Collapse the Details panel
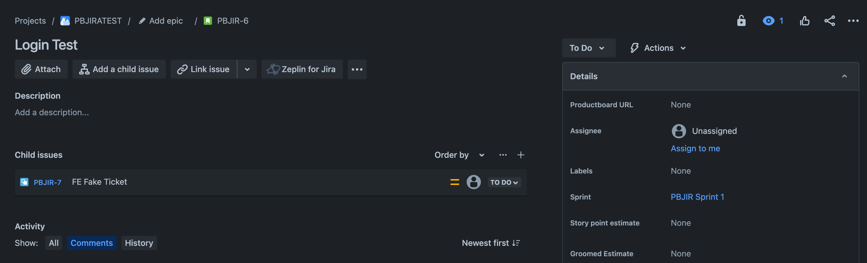The image size is (867, 263). [844, 76]
